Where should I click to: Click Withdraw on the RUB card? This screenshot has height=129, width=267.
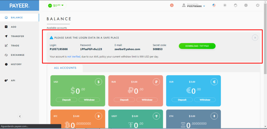pos(147,100)
